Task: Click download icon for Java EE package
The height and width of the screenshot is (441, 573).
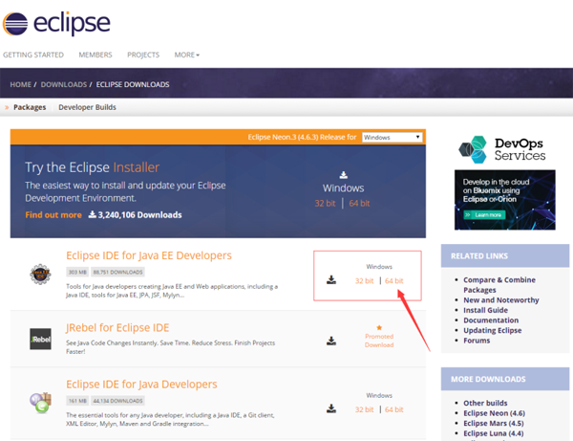Action: tap(331, 280)
